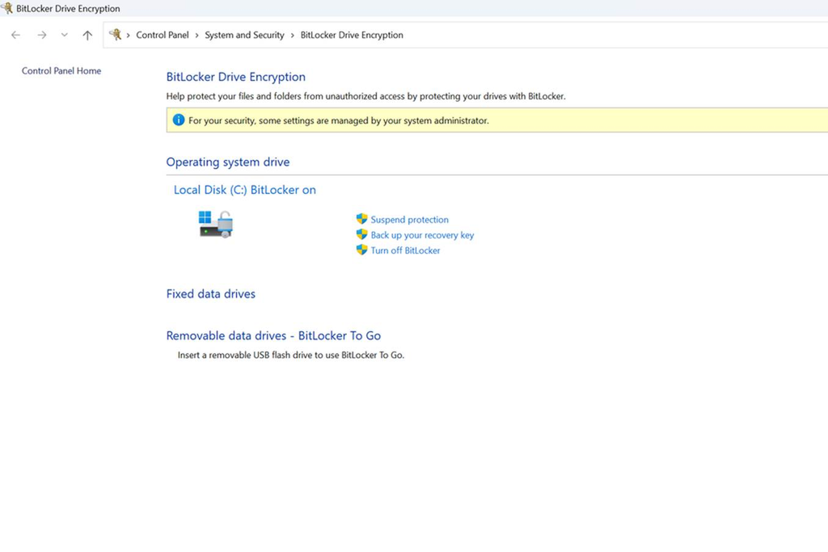Screen dimensions: 828x552
Task: Click the locked drive icon for Local Disk C
Action: click(x=216, y=225)
